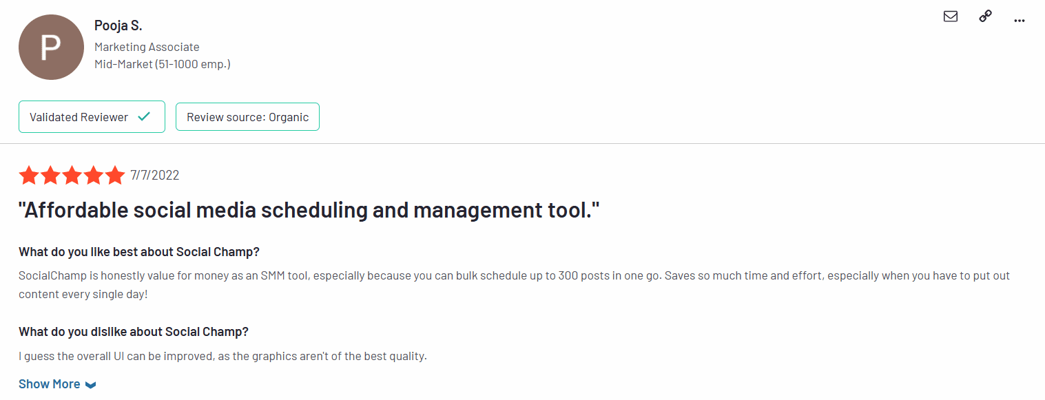Click the third rating star
This screenshot has height=400, width=1045.
click(72, 176)
